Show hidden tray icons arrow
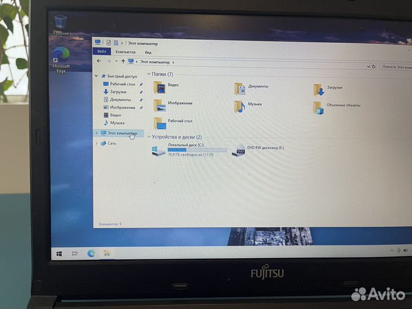The height and width of the screenshot is (309, 412). click(392, 251)
